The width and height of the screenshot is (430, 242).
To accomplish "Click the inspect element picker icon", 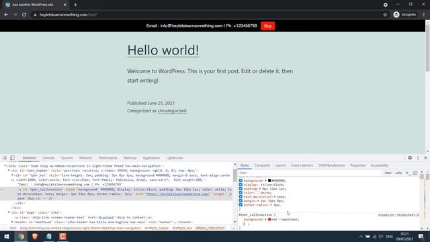I will click(x=5, y=158).
